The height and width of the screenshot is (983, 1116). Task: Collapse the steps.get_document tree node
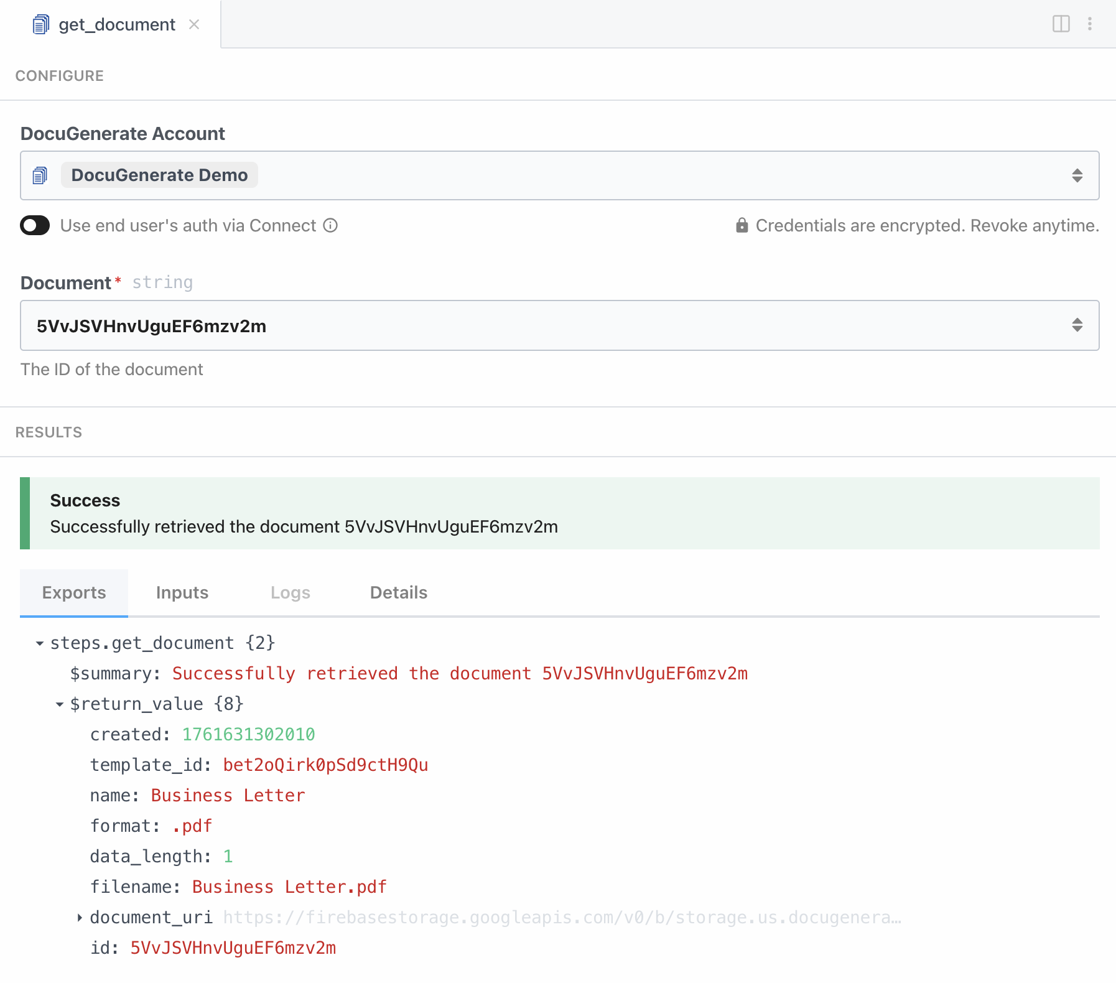tap(40, 643)
